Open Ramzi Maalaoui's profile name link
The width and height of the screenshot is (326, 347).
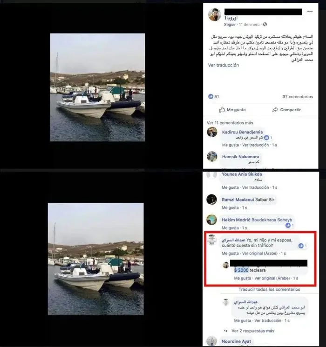tap(248, 200)
